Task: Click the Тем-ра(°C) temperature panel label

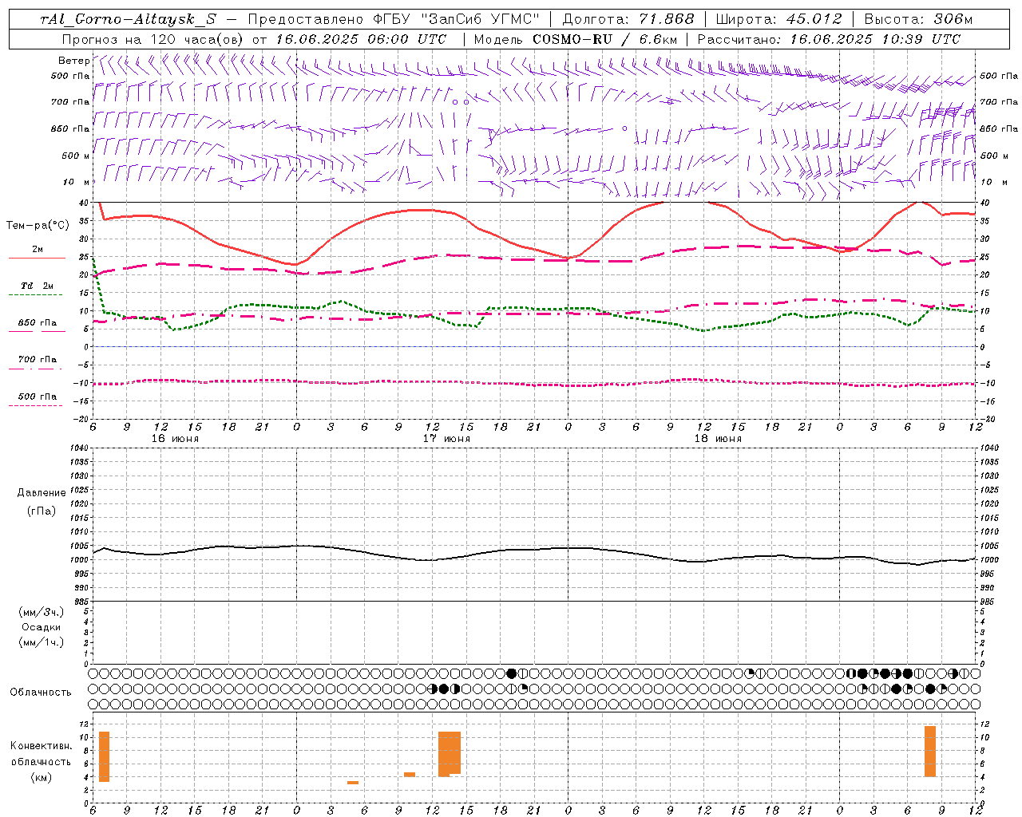Action: [x=38, y=226]
